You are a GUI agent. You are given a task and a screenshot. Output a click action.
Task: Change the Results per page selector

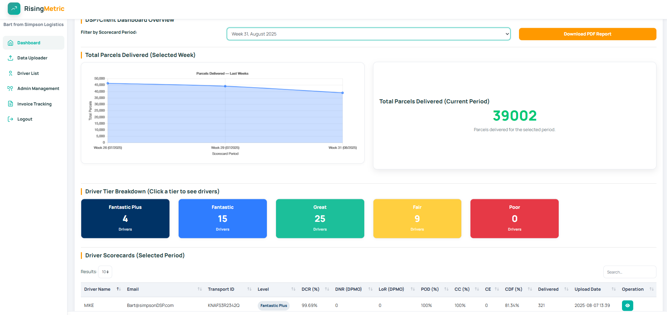click(105, 272)
